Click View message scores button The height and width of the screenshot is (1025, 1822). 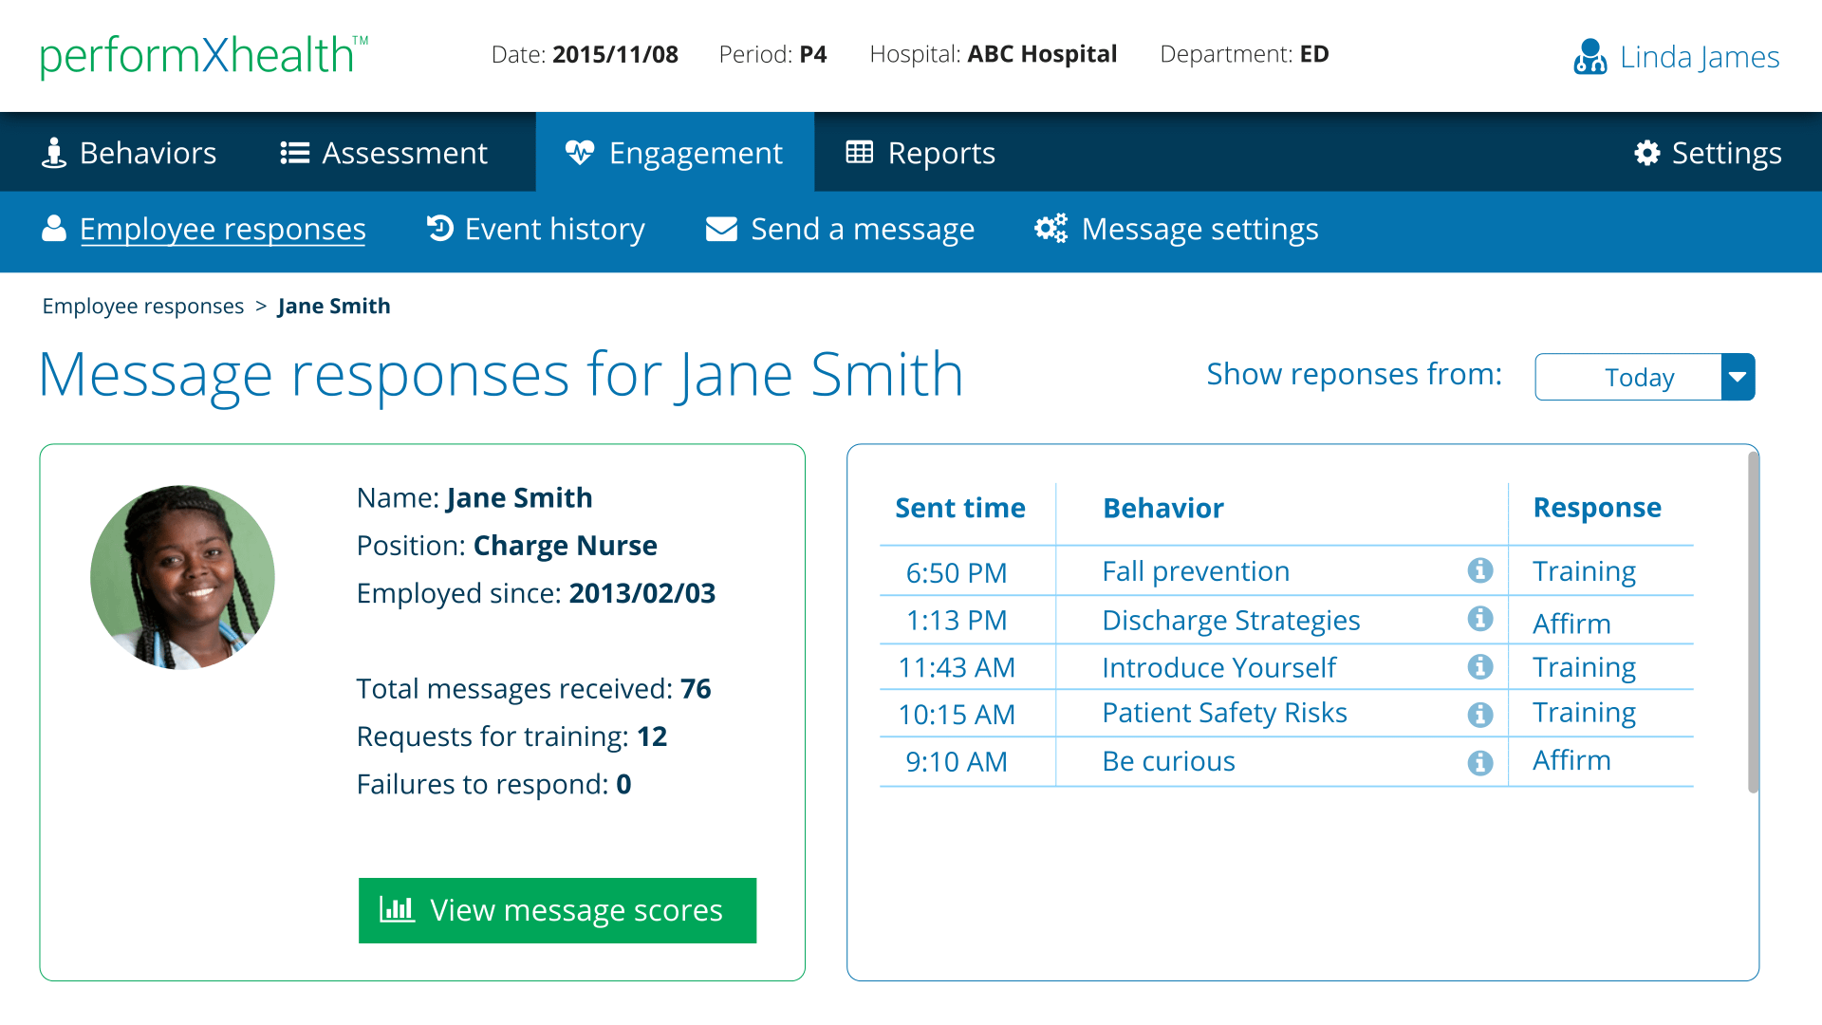pos(557,910)
